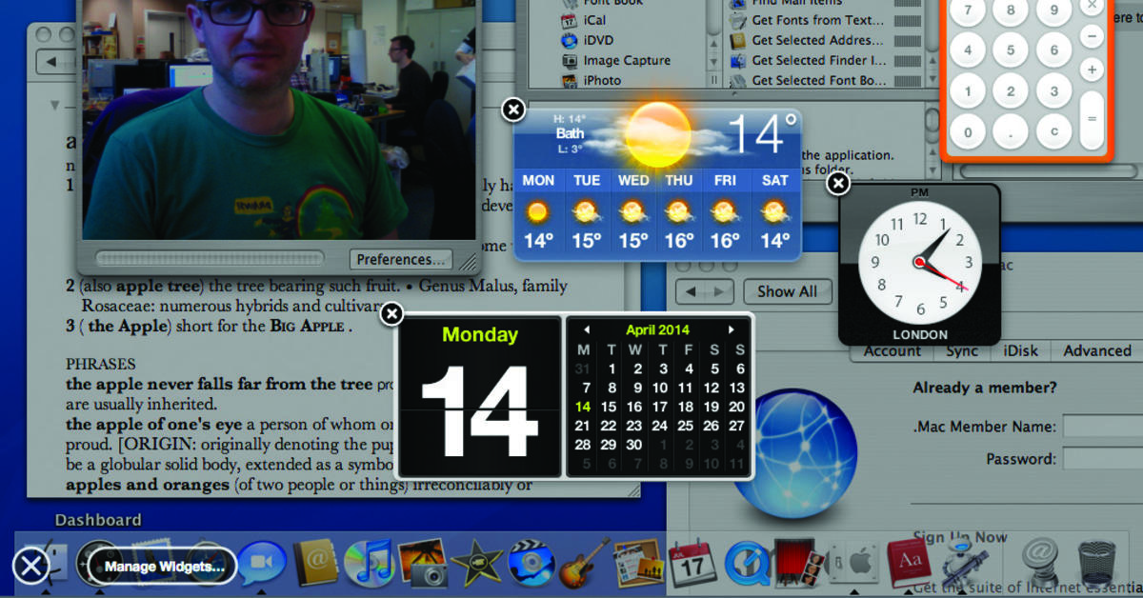Launch Automator robot icon in Dock
Screen dimensions: 1143x598
964,564
